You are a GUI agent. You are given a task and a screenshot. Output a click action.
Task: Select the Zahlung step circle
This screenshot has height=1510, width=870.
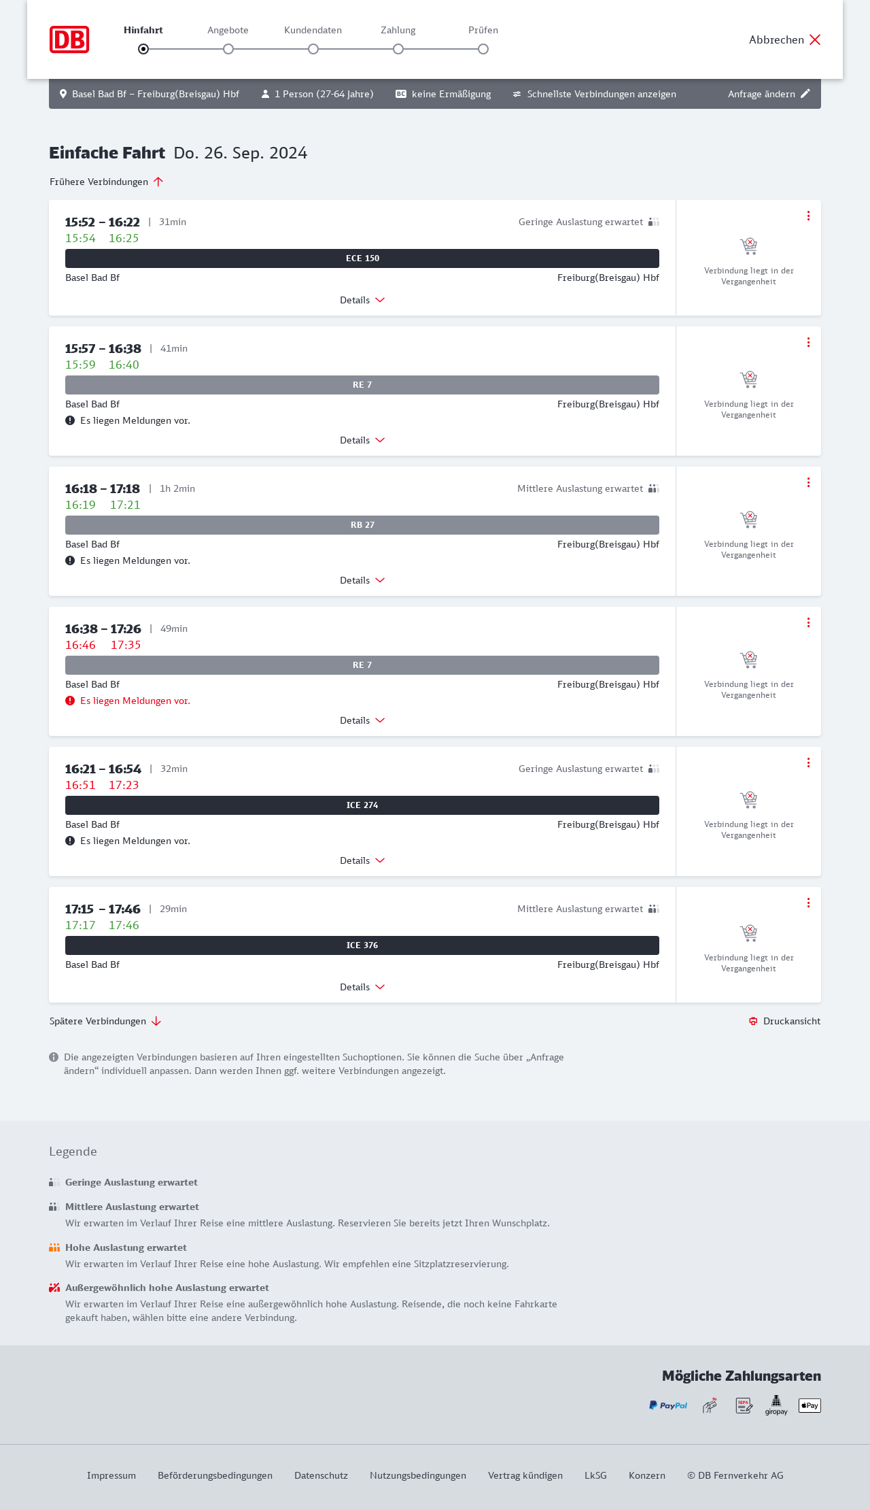click(x=398, y=49)
